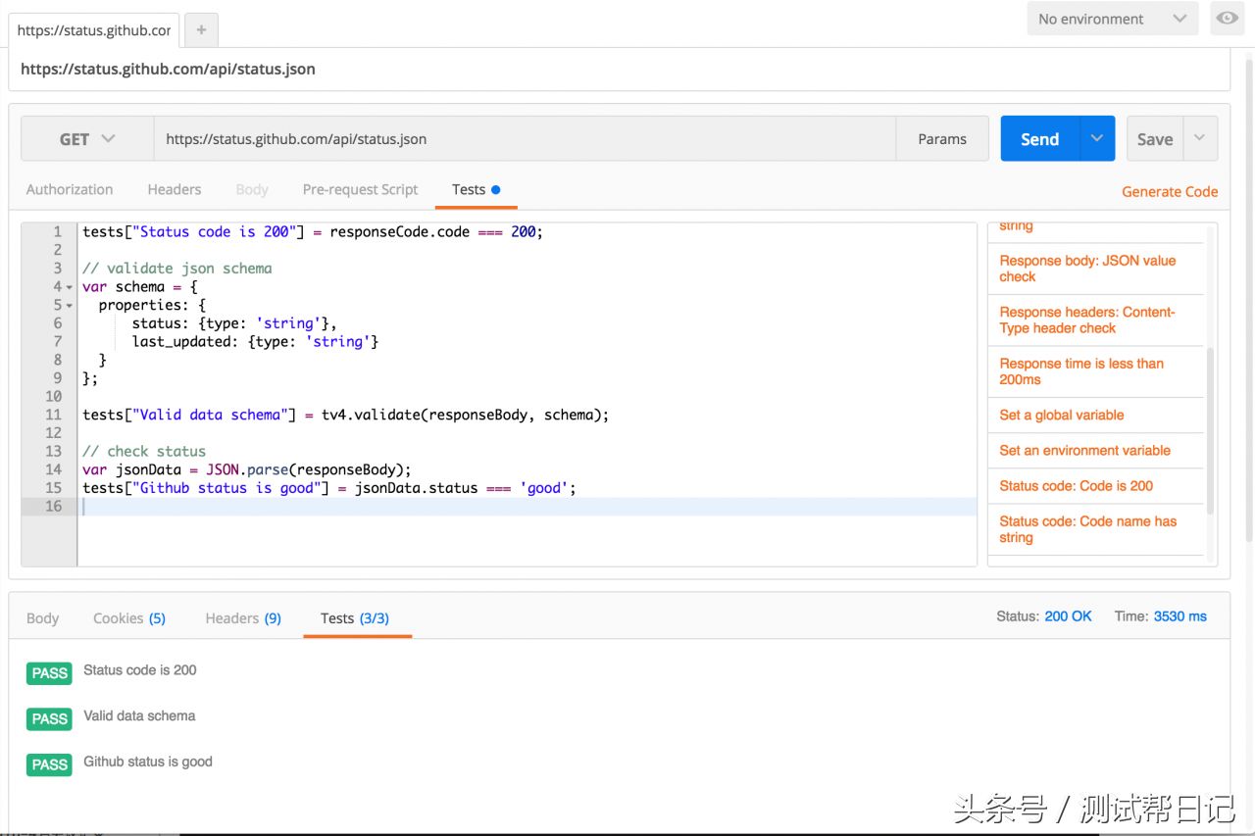This screenshot has width=1255, height=836.
Task: Collapse code fold arrow on line 4
Action: point(69,287)
